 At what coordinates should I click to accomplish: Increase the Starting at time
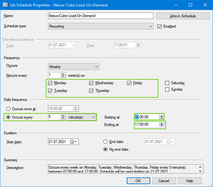tap(161, 115)
